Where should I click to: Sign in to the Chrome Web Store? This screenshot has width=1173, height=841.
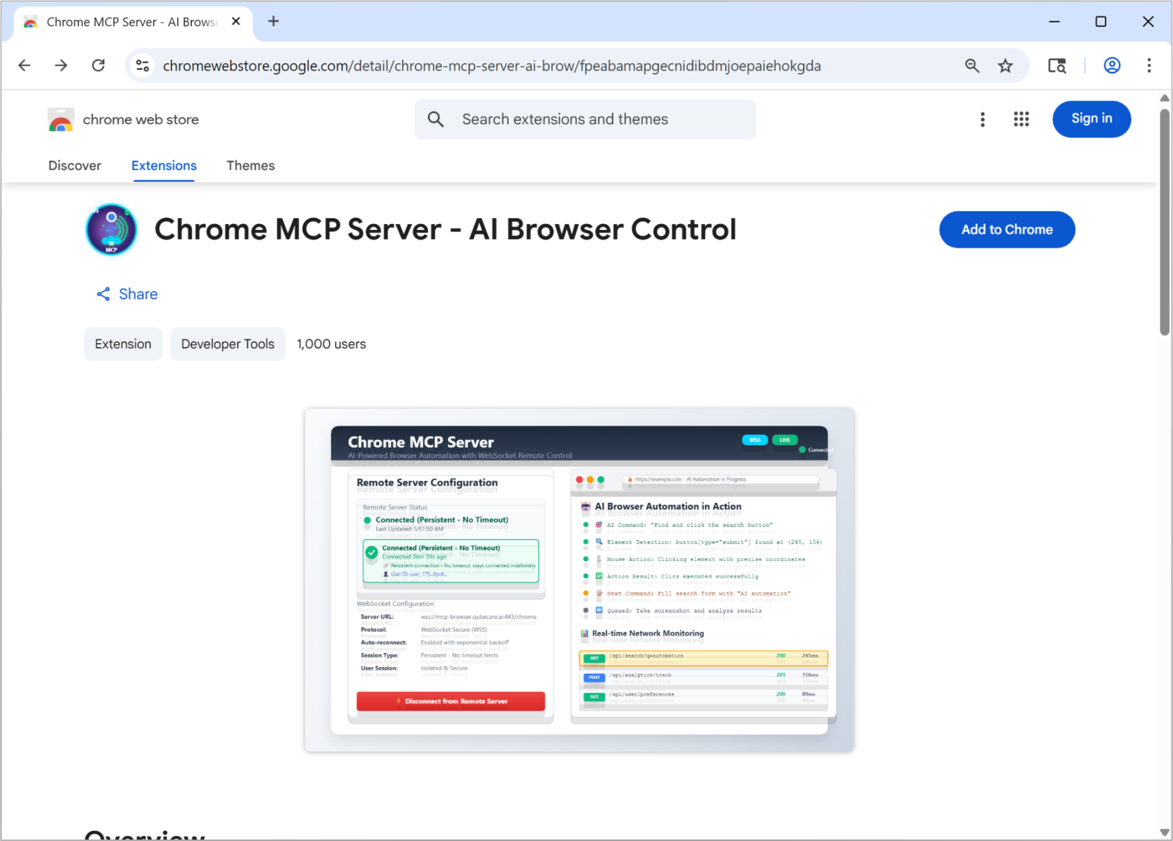(1091, 119)
